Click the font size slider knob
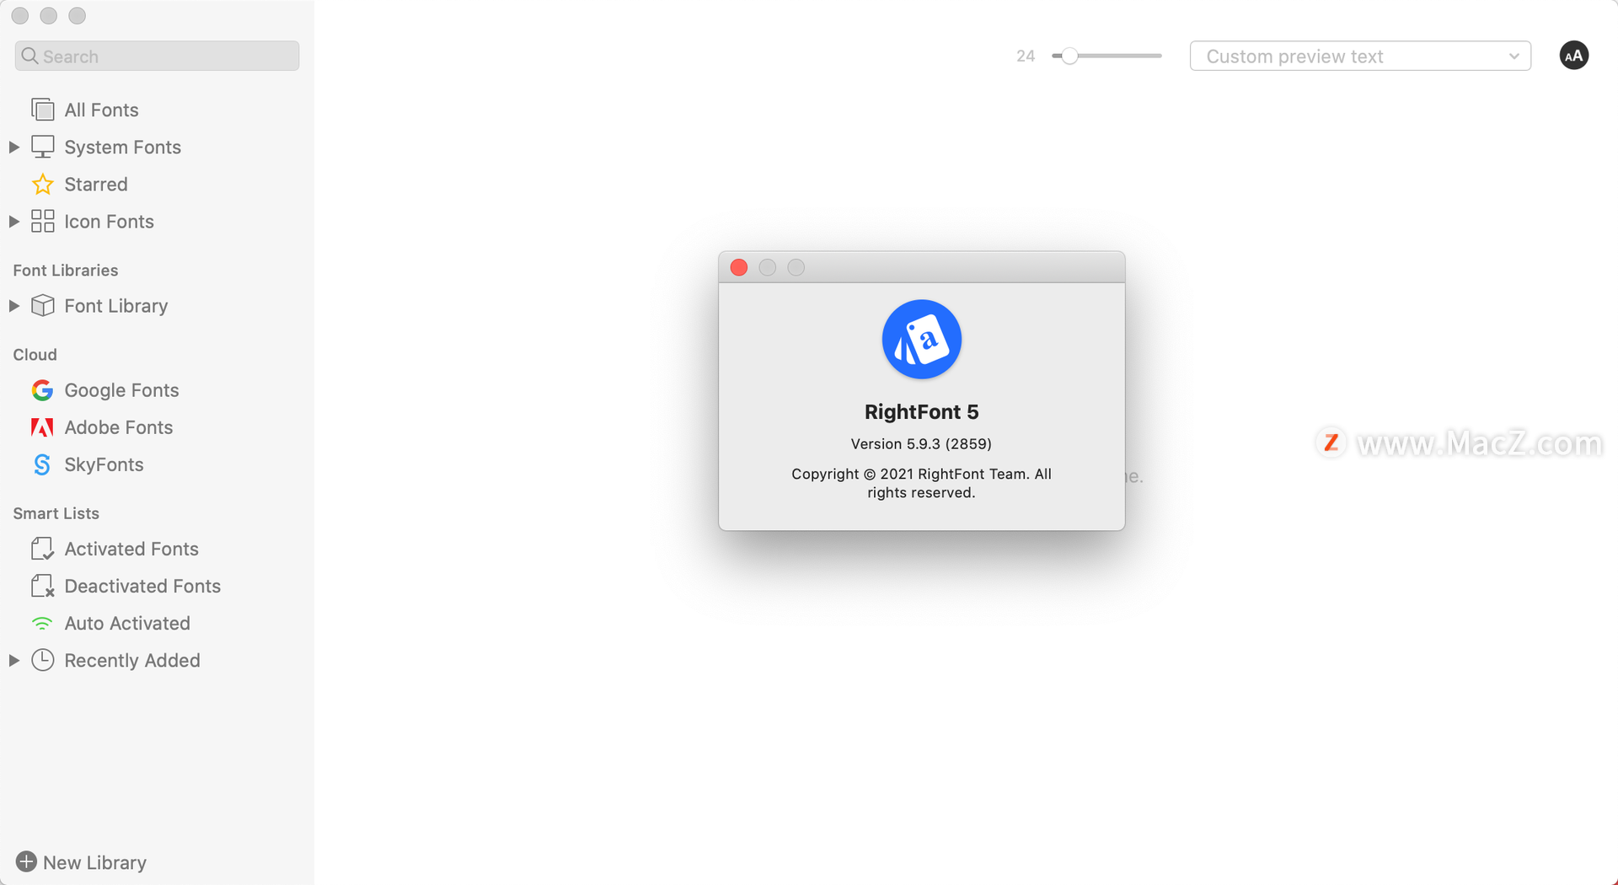Image resolution: width=1618 pixels, height=885 pixels. coord(1069,56)
